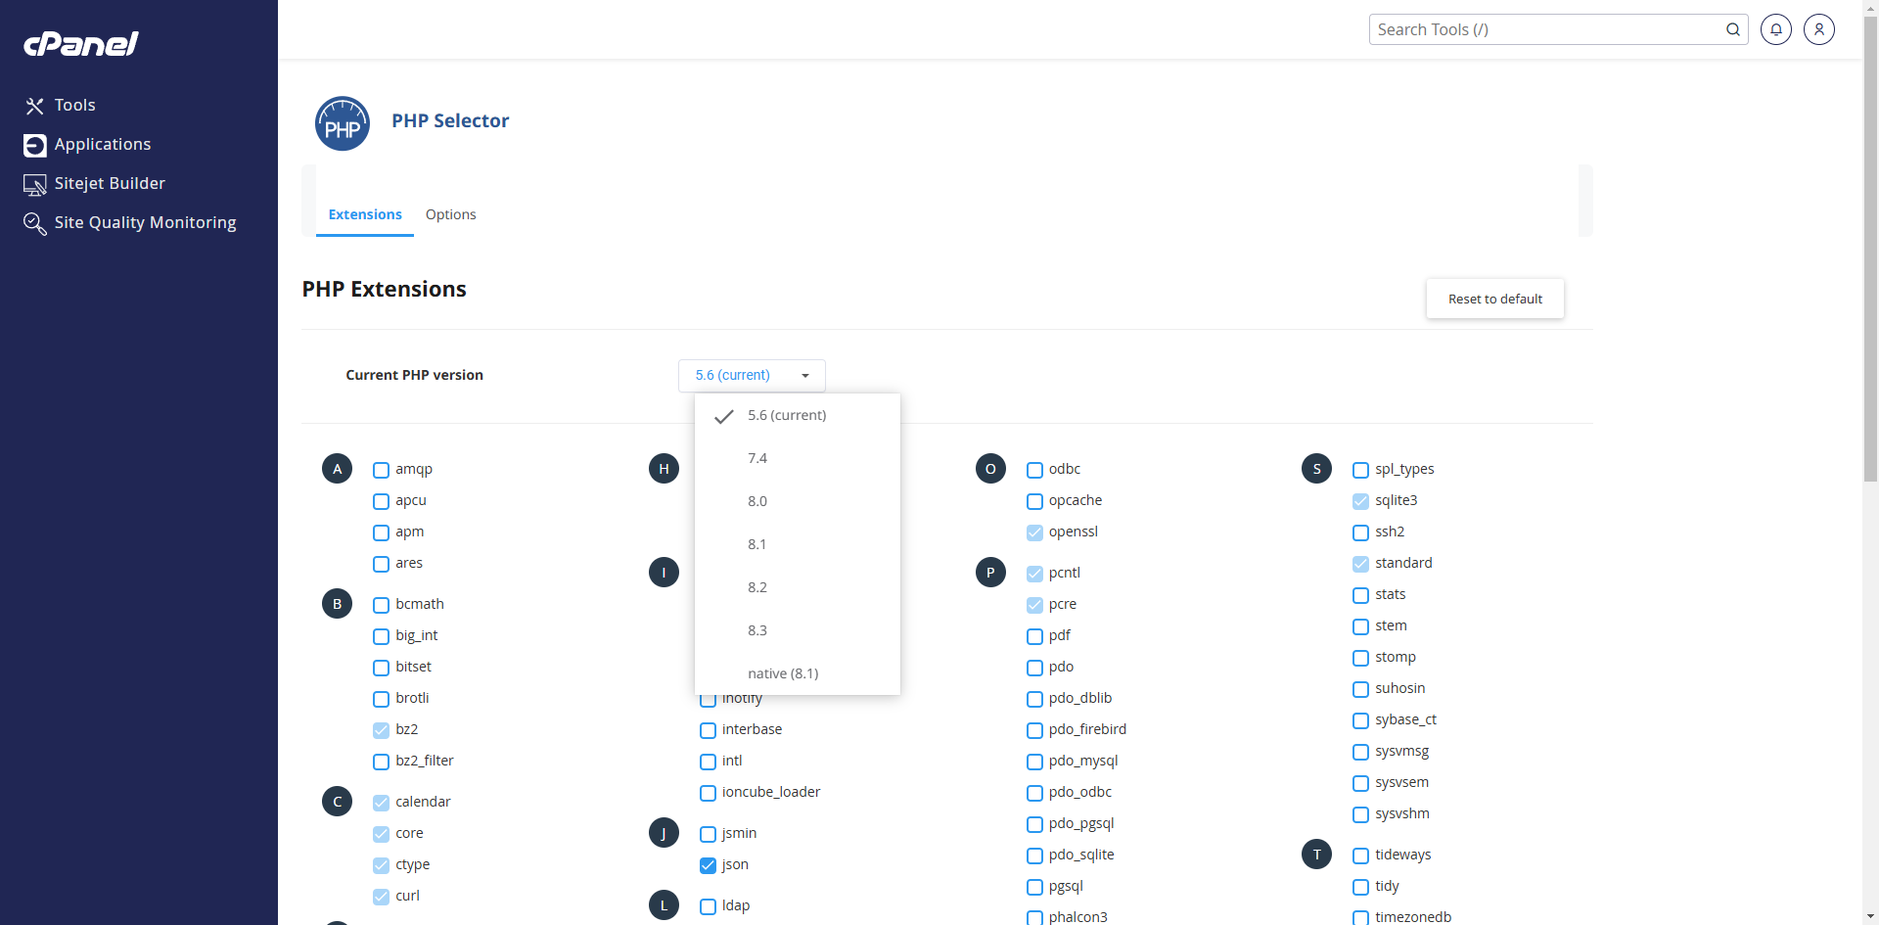Viewport: 1879px width, 925px height.
Task: Enable the tideways extension checkbox
Action: click(x=1361, y=856)
